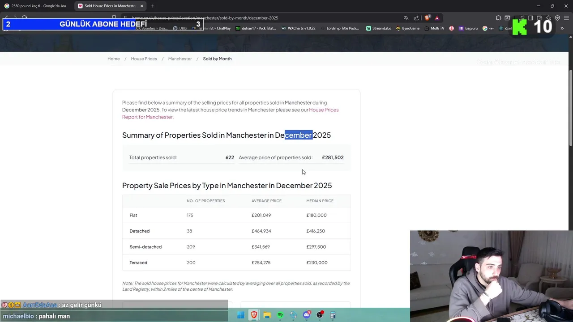Screen dimensions: 573x322
Task: Open the WXCharts v1.0.22 bookmark
Action: (298, 28)
